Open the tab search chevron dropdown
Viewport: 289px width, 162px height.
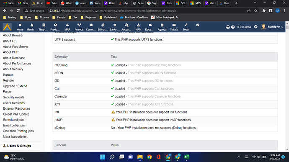pos(255,3)
